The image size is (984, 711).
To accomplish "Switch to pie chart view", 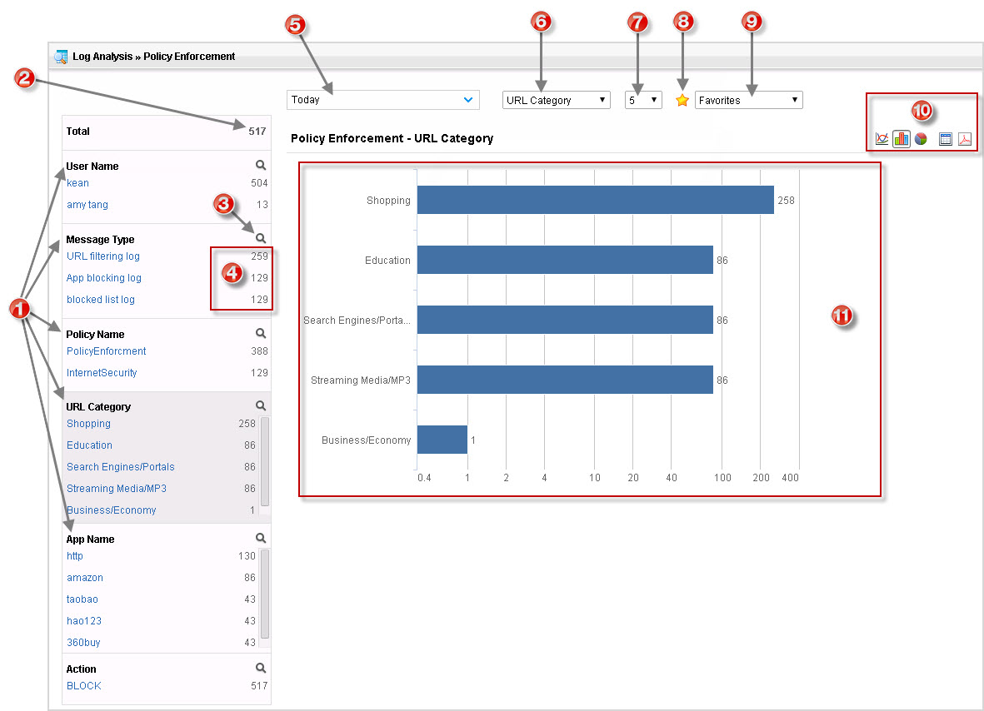I will point(921,139).
